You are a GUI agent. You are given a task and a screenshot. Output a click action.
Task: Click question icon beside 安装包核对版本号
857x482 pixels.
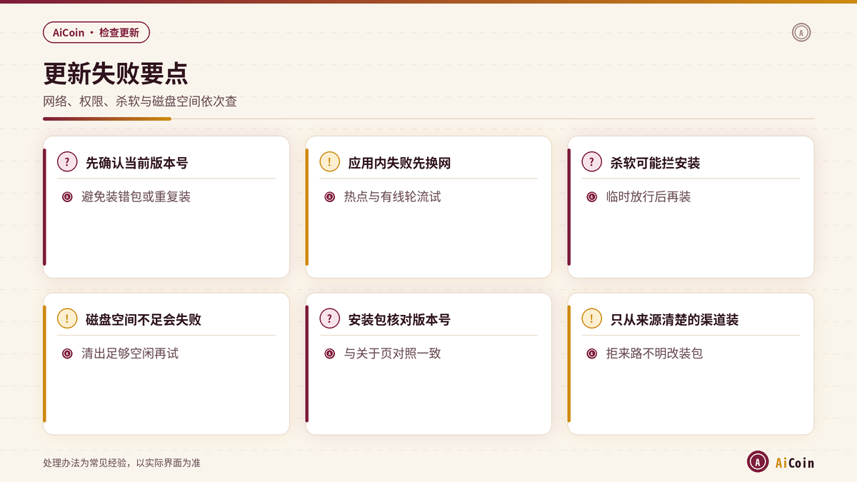[x=329, y=318]
